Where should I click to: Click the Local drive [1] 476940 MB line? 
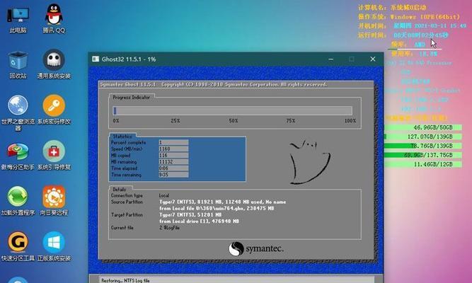tap(199, 221)
